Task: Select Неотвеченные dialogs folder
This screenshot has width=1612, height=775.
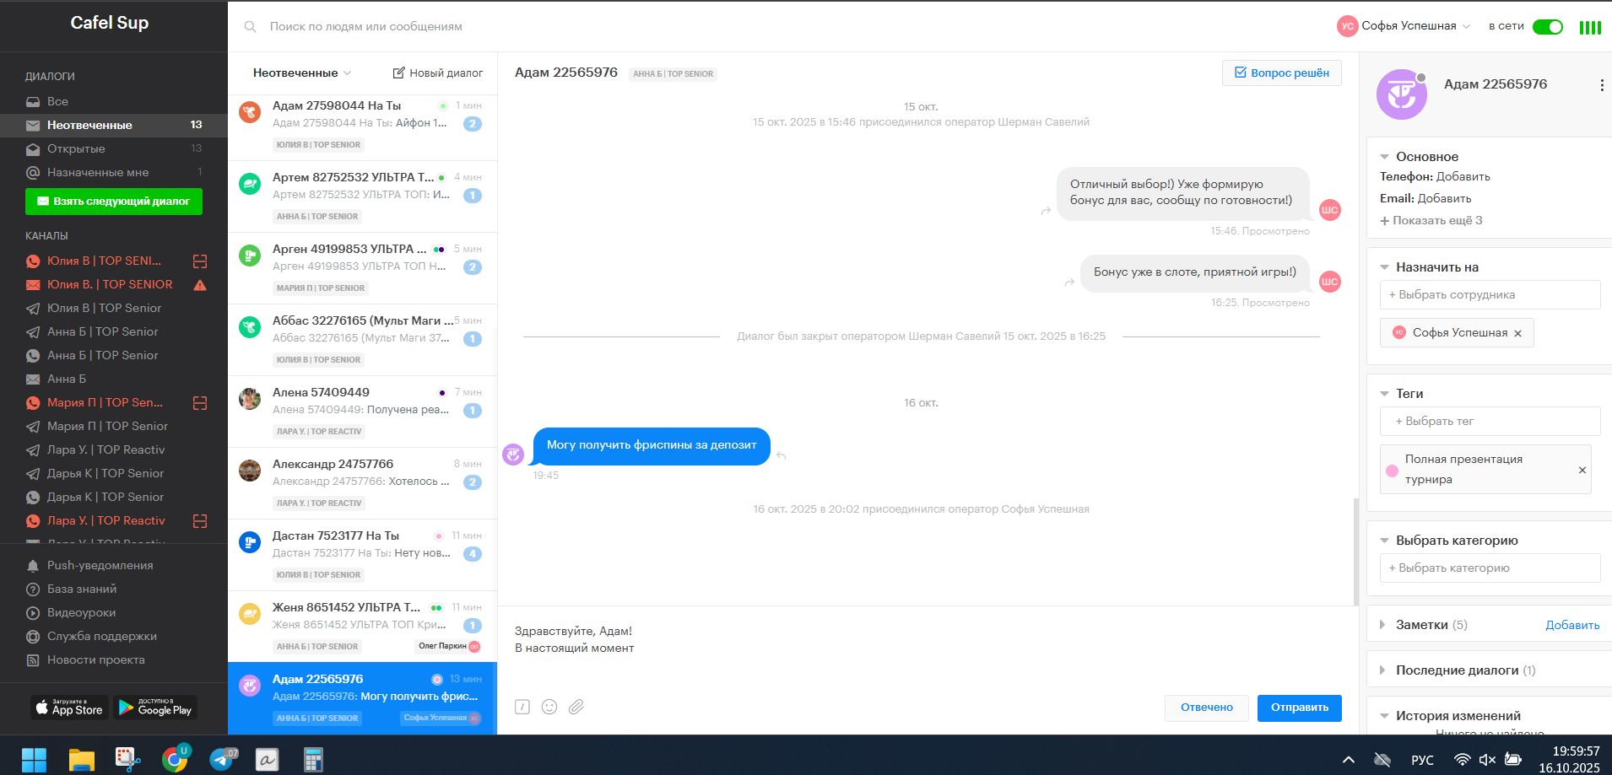Action: pyautogui.click(x=114, y=125)
